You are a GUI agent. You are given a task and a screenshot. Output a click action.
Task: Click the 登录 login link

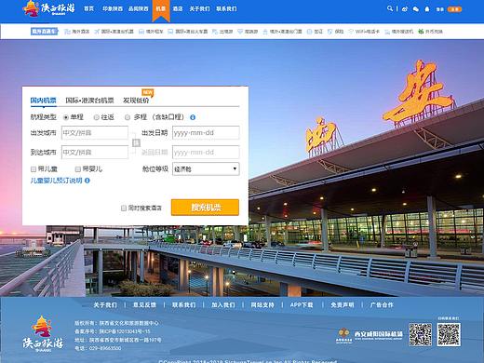[x=440, y=9]
